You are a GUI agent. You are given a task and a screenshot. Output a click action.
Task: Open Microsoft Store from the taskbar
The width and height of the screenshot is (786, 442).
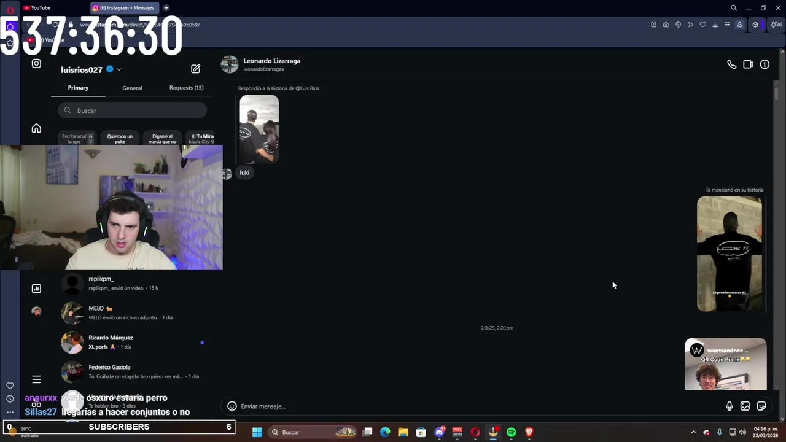[421, 432]
